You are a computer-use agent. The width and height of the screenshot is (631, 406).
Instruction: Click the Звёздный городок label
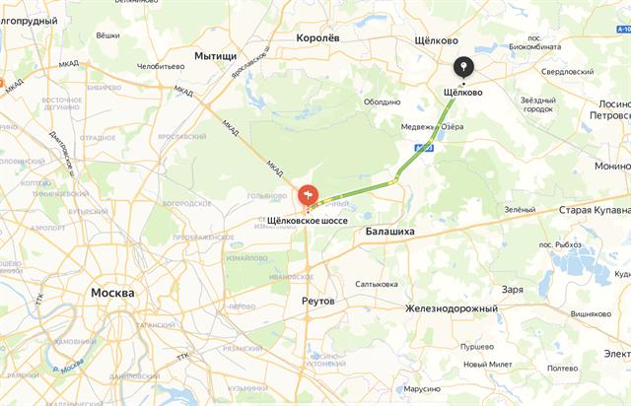(538, 104)
